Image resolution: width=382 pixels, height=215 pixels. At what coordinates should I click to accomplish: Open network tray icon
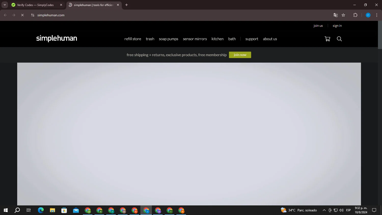[336, 210]
